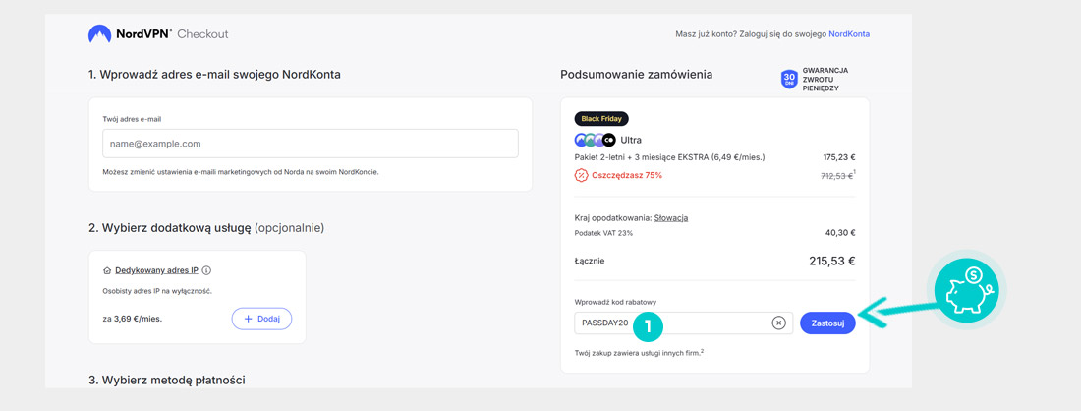Open the Dedykowany adres IP link
The height and width of the screenshot is (411, 1081).
(x=156, y=270)
